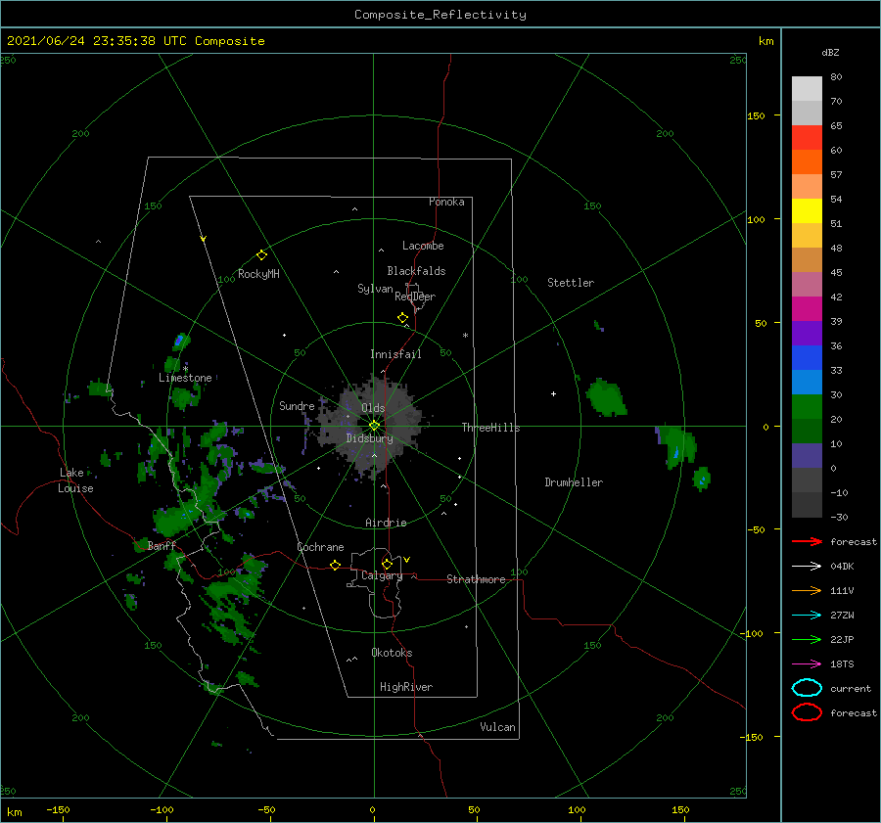Select the Okotoks city label
Viewport: 881px width, 823px height.
tap(392, 653)
